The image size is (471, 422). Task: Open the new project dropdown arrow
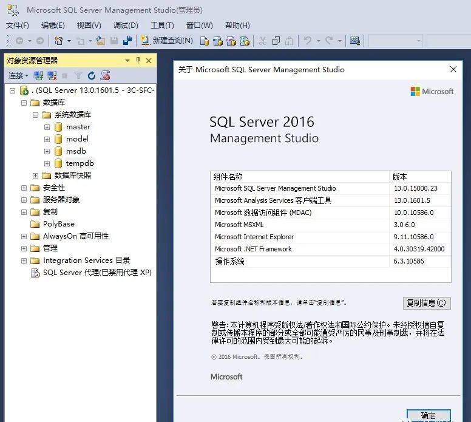pos(69,41)
